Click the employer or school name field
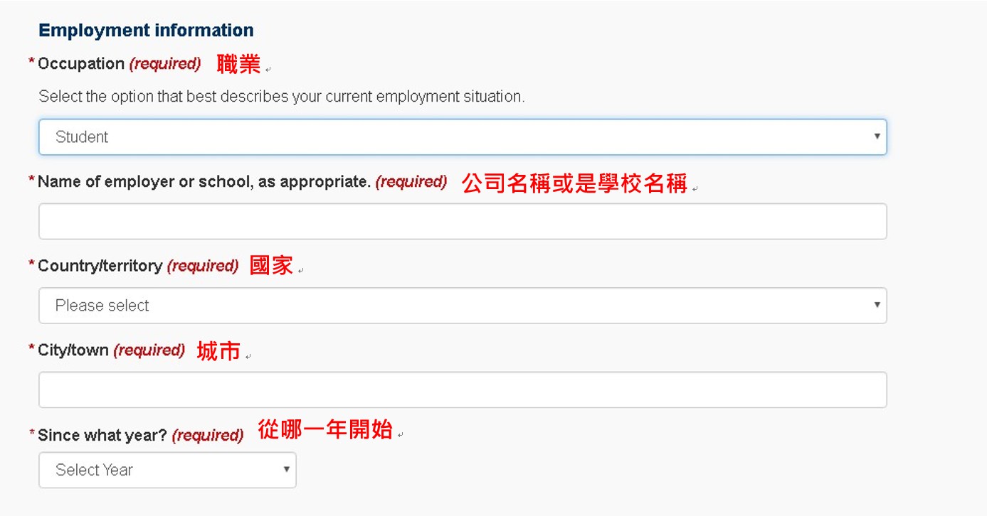This screenshot has height=516, width=987. tap(463, 221)
